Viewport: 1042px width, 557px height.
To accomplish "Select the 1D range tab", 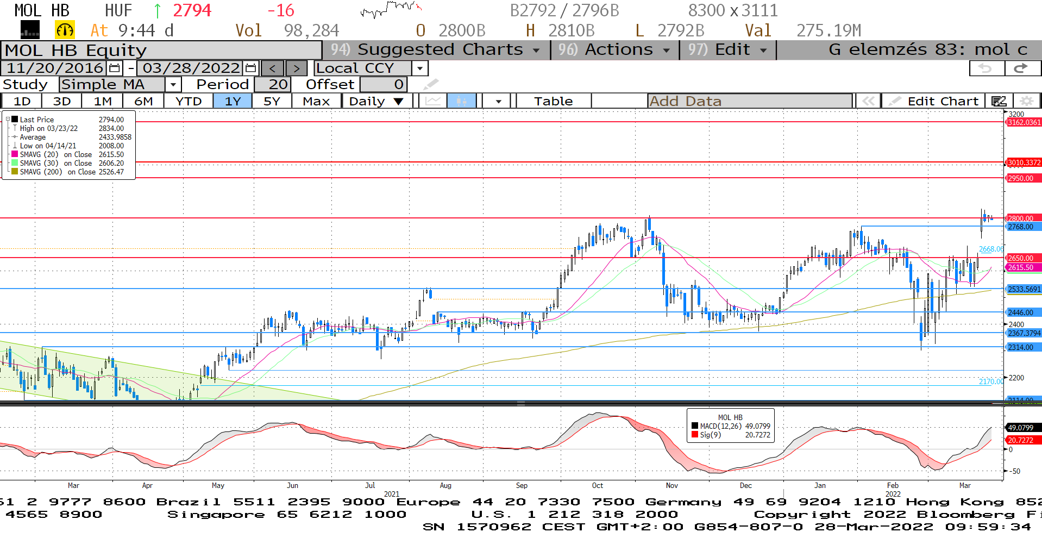I will [x=22, y=101].
